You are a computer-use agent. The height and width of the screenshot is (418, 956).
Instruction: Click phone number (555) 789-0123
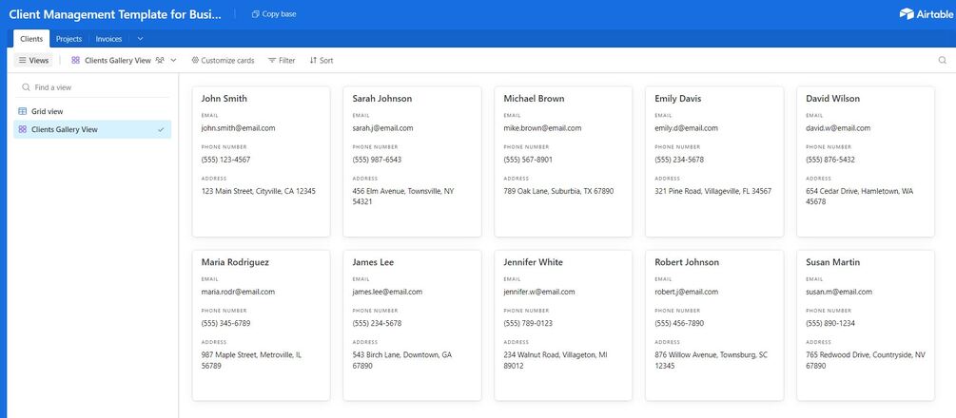click(x=528, y=324)
